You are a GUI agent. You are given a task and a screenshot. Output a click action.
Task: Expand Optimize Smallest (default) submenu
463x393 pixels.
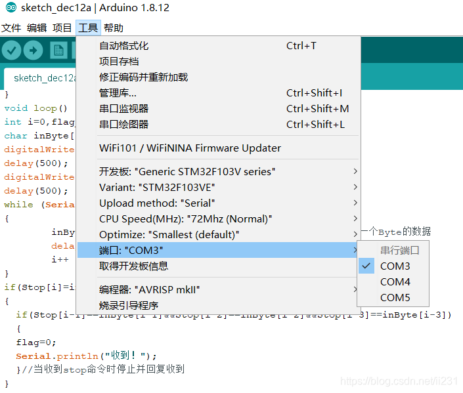pyautogui.click(x=218, y=235)
